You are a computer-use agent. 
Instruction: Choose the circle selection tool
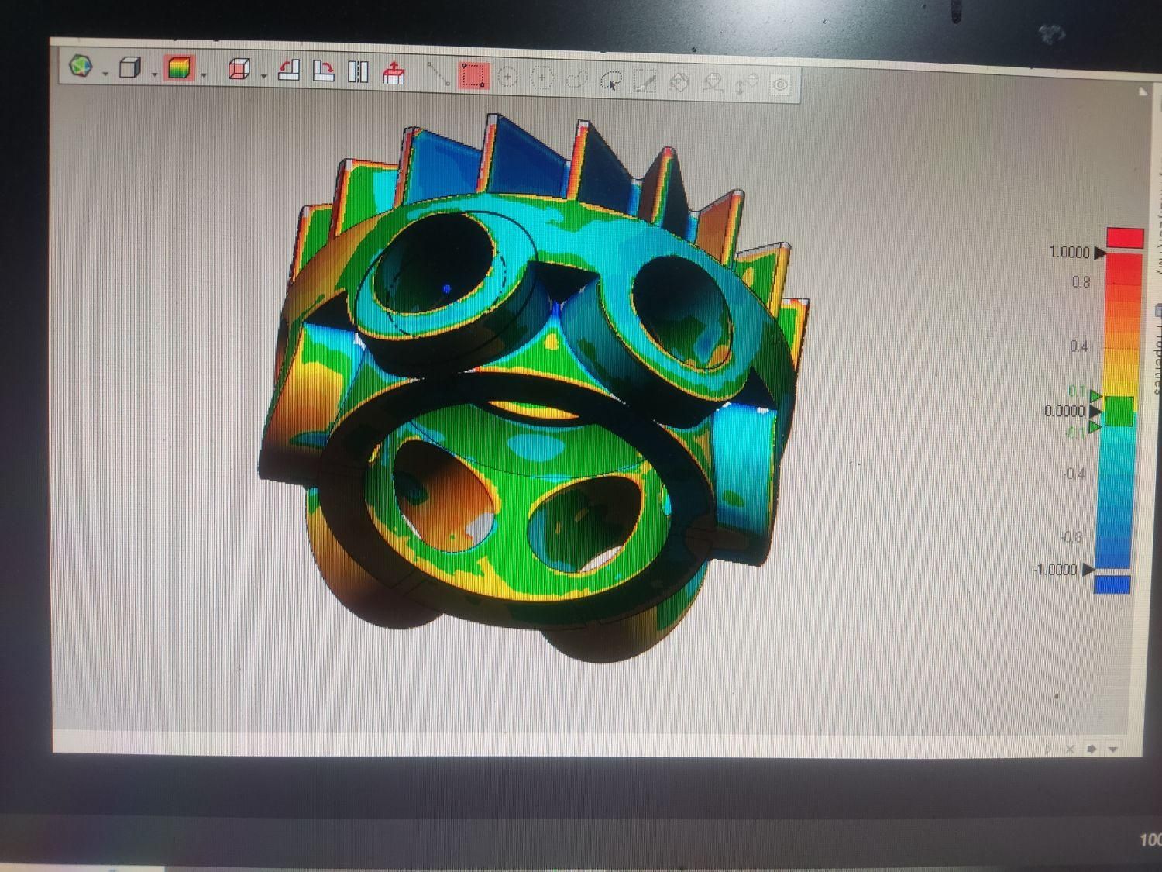click(507, 77)
